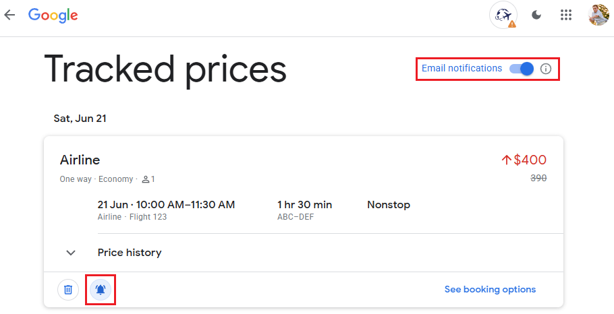
Task: Delete the tracked flight with trash icon
Action: click(68, 290)
